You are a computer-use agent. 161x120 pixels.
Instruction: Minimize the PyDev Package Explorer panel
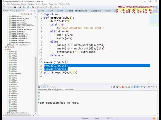(32, 11)
